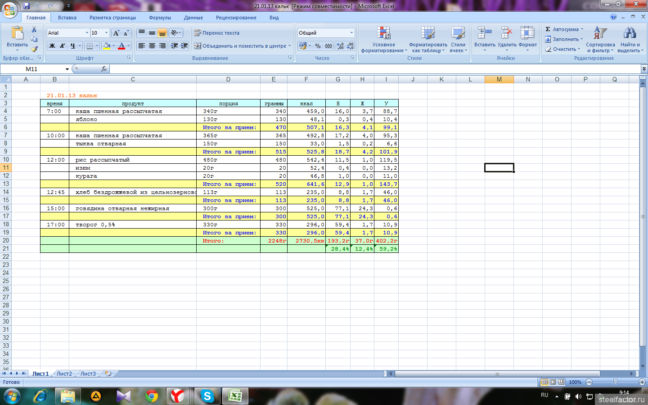The width and height of the screenshot is (648, 405).
Task: Click the Cut scissors icon
Action: [x=34, y=29]
